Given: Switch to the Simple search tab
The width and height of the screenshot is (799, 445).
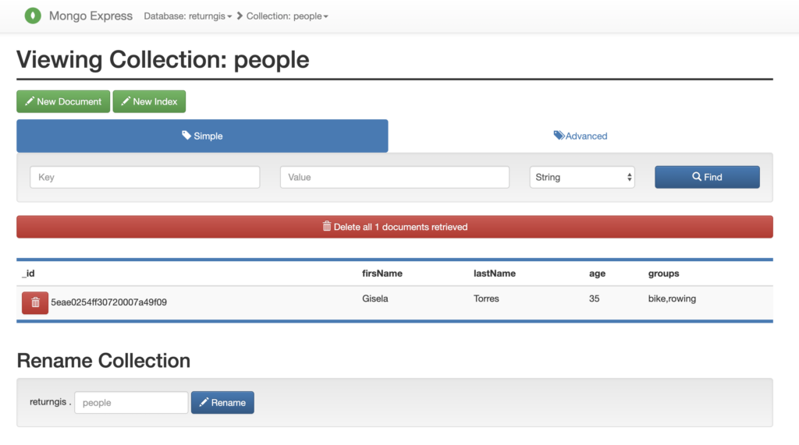Looking at the screenshot, I should click(x=202, y=136).
